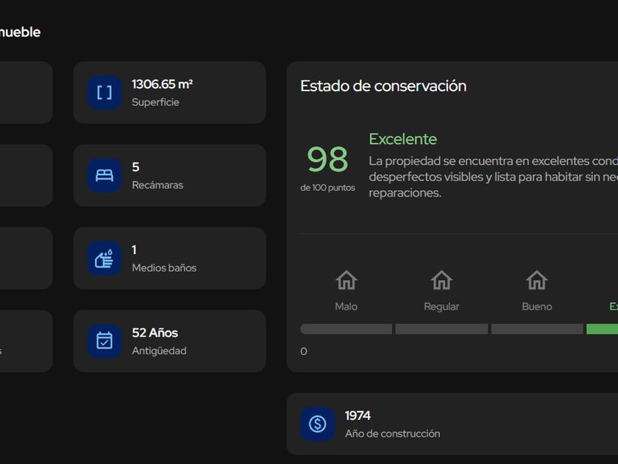Image resolution: width=618 pixels, height=464 pixels.
Task: Click the gray bar segment under Malo
Action: (346, 329)
